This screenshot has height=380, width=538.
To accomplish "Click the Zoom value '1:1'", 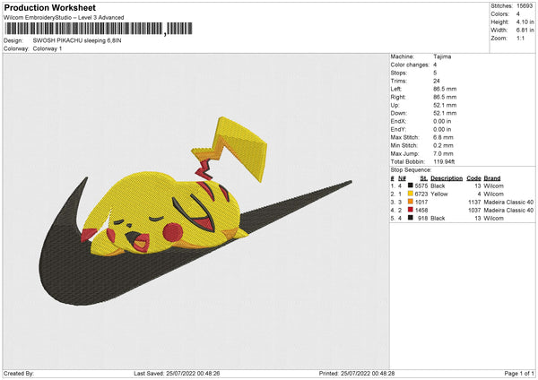I will pos(520,39).
